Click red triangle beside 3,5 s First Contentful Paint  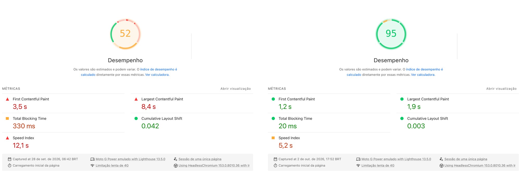click(8, 99)
